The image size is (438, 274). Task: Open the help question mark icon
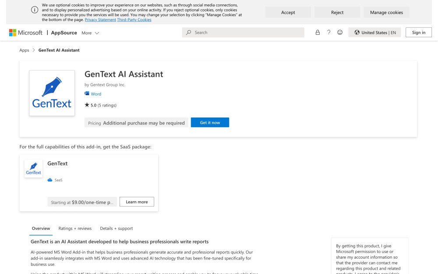coord(328,32)
